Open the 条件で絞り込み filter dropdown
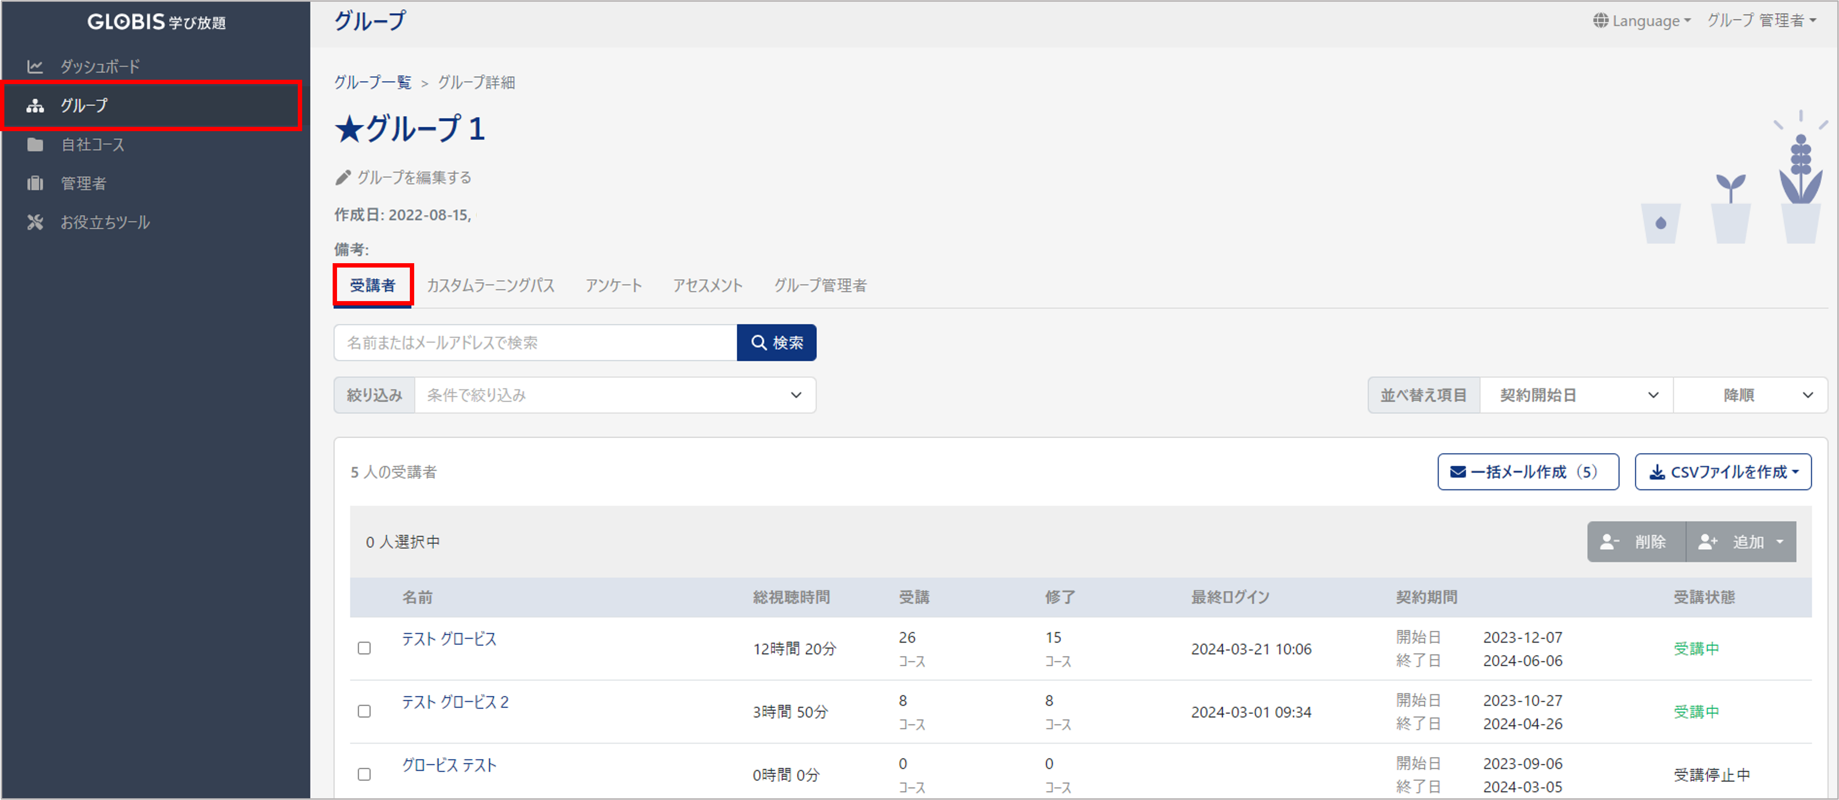This screenshot has height=800, width=1839. [614, 395]
